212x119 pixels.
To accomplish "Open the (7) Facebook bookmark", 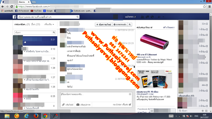I will tap(22, 11).
